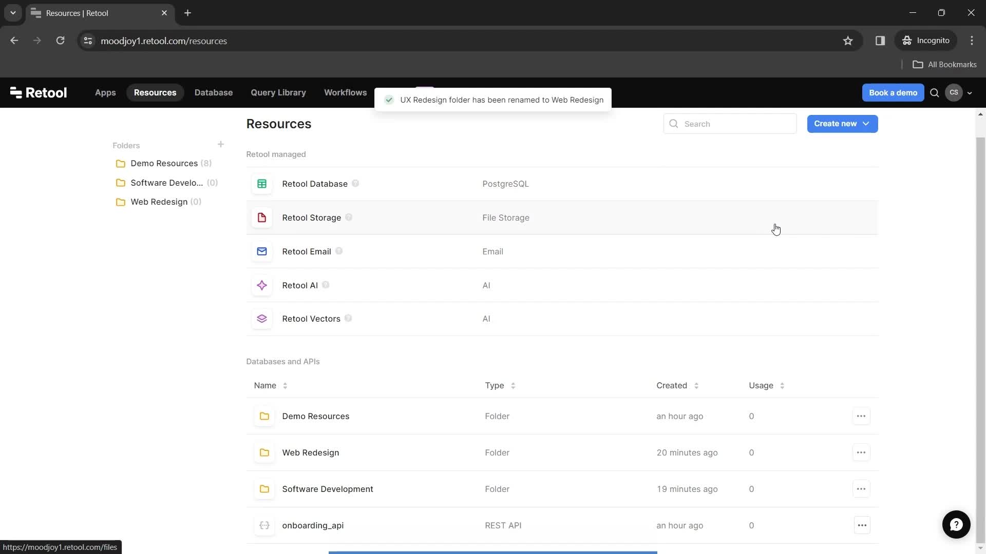This screenshot has width=986, height=554.
Task: Expand the account menu chevron
Action: [970, 93]
